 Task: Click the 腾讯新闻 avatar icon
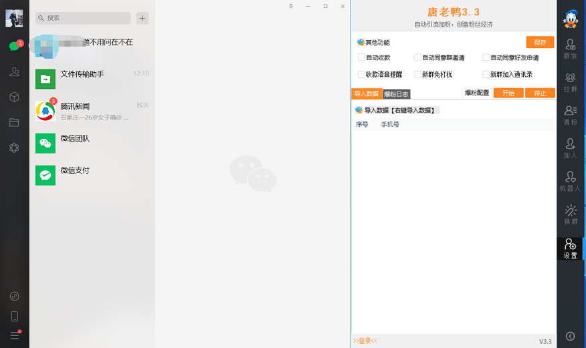point(45,111)
